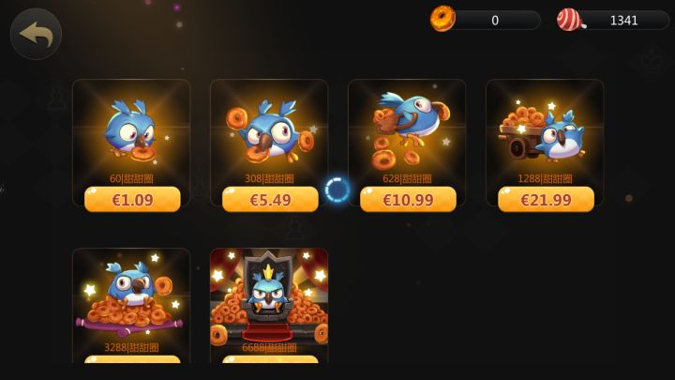Buy the pack for €21.99
Image resolution: width=675 pixels, height=380 pixels.
click(x=546, y=200)
